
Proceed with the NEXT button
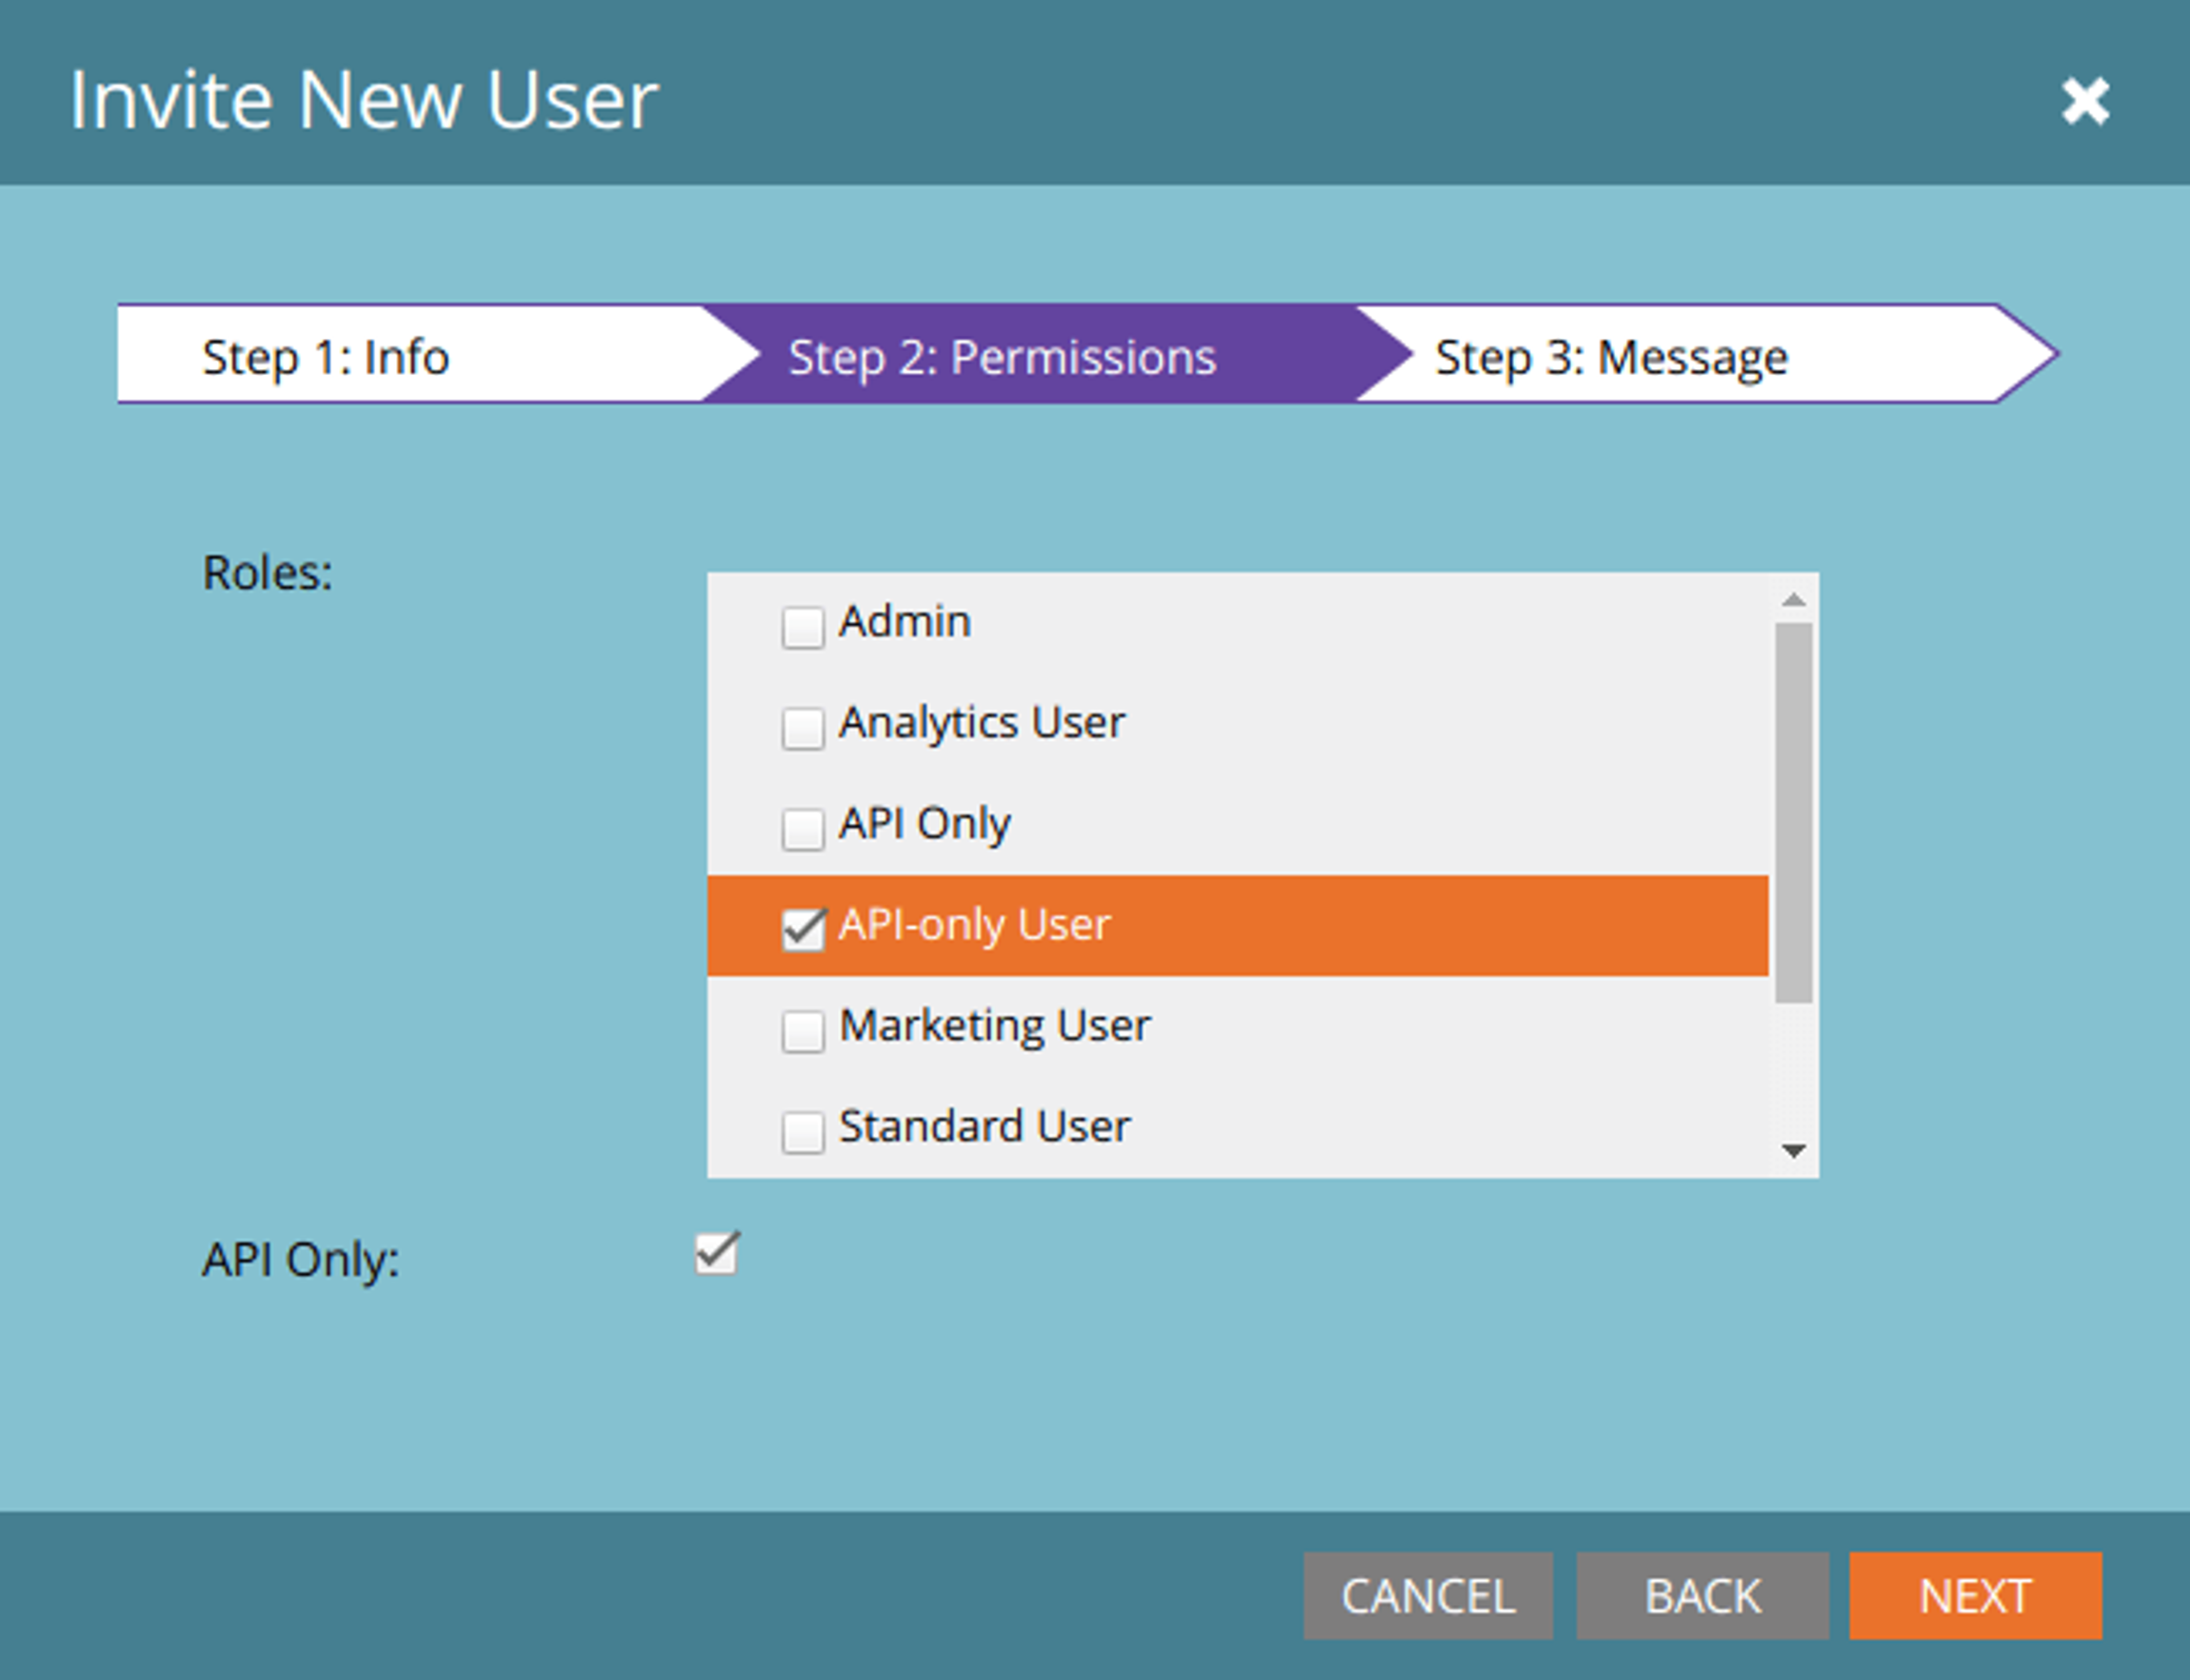[1976, 1595]
